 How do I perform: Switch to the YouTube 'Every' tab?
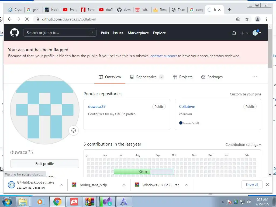70,10
